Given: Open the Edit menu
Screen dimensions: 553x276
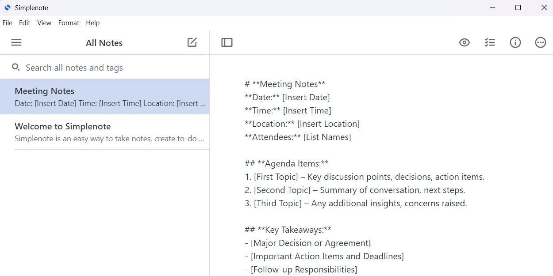Looking at the screenshot, I should pyautogui.click(x=24, y=23).
